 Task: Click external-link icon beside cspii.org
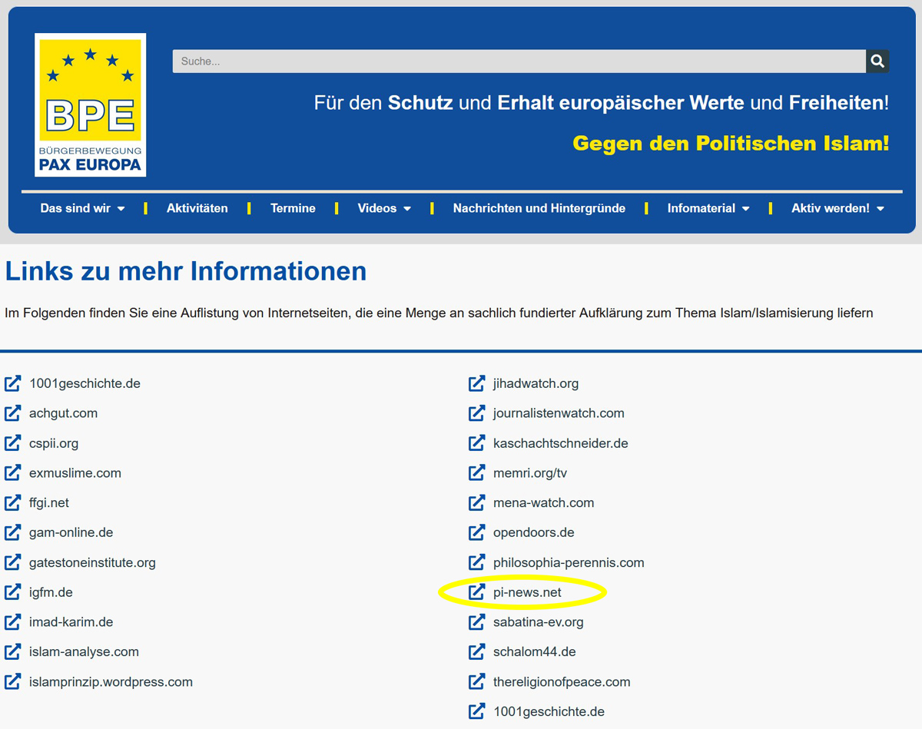click(13, 443)
